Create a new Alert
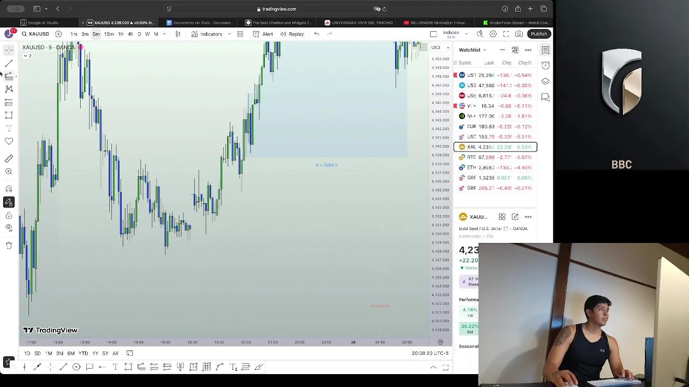The width and height of the screenshot is (689, 387). coord(263,34)
